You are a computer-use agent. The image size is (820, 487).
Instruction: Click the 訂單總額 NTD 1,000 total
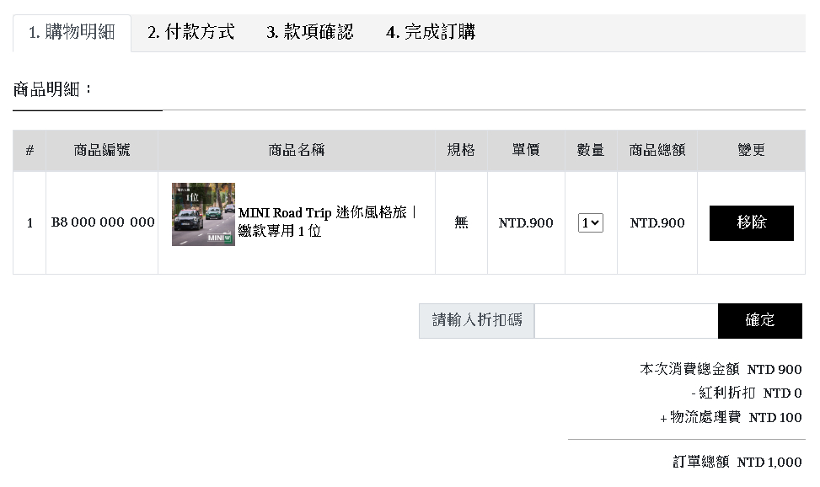[x=737, y=463]
